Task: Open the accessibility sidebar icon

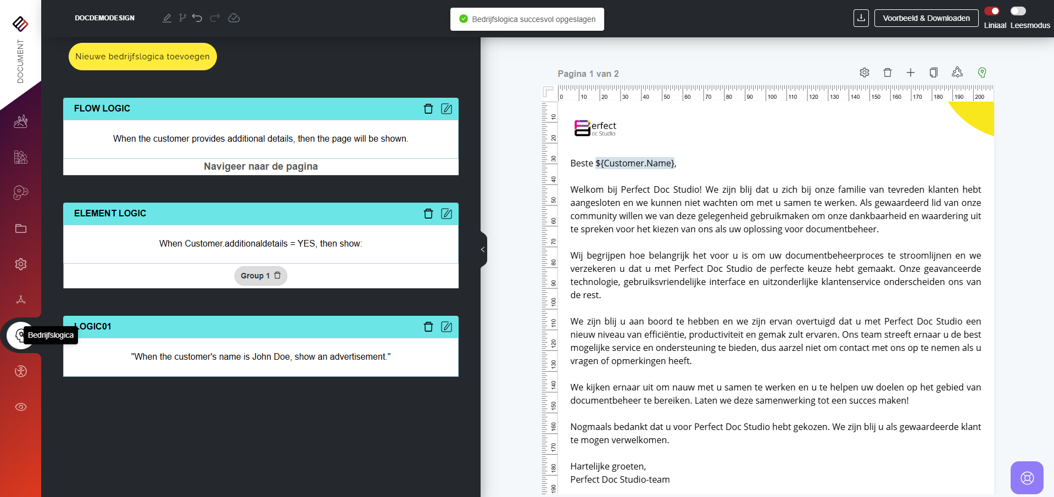Action: pos(21,371)
